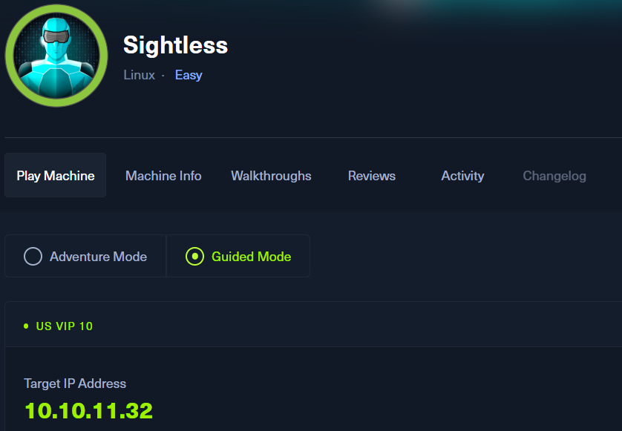Show the Activity tab
Viewport: 622px width, 431px height.
(x=462, y=176)
